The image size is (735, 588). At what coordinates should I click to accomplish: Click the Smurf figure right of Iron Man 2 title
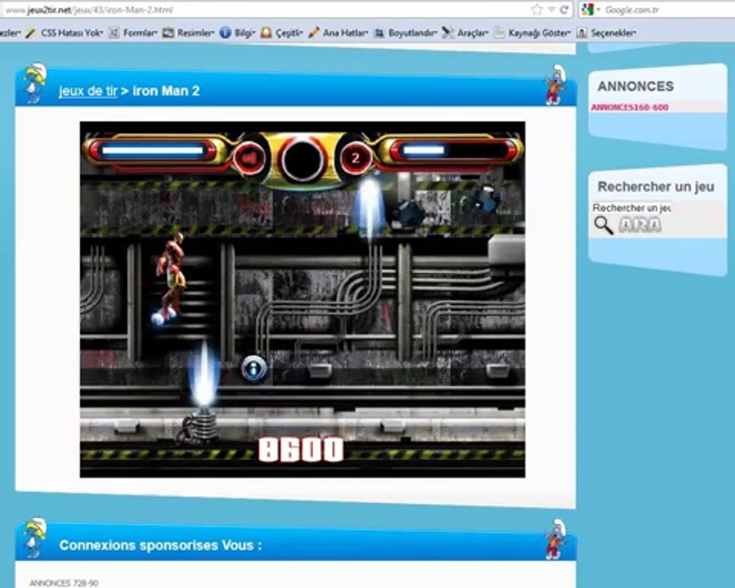tap(555, 85)
